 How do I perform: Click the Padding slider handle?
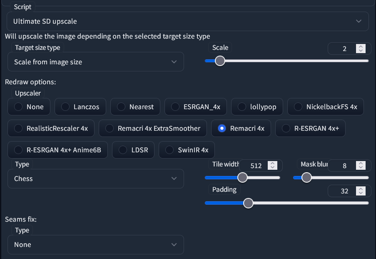click(248, 203)
